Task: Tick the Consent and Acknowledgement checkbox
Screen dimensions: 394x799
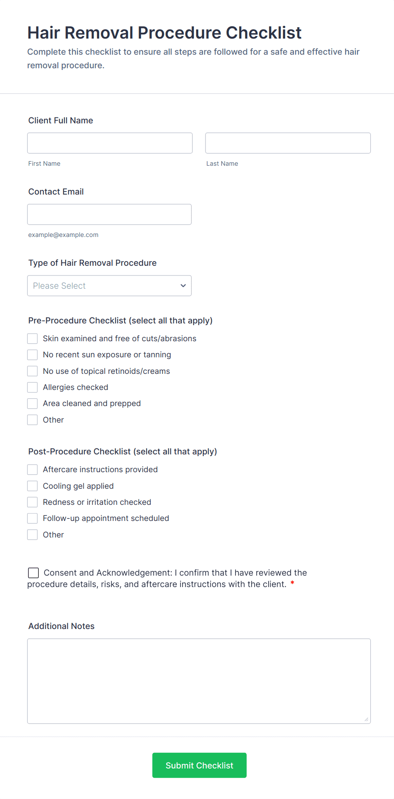Action: tap(33, 573)
